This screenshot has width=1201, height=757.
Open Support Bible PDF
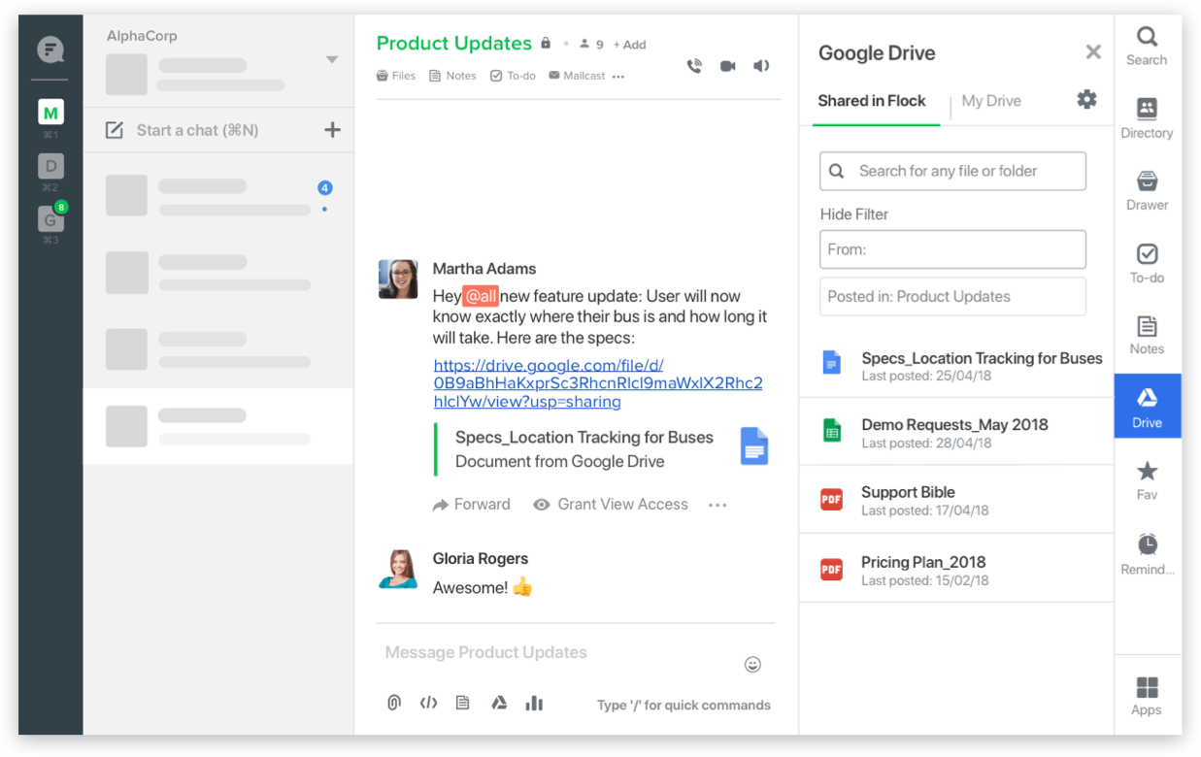point(956,500)
